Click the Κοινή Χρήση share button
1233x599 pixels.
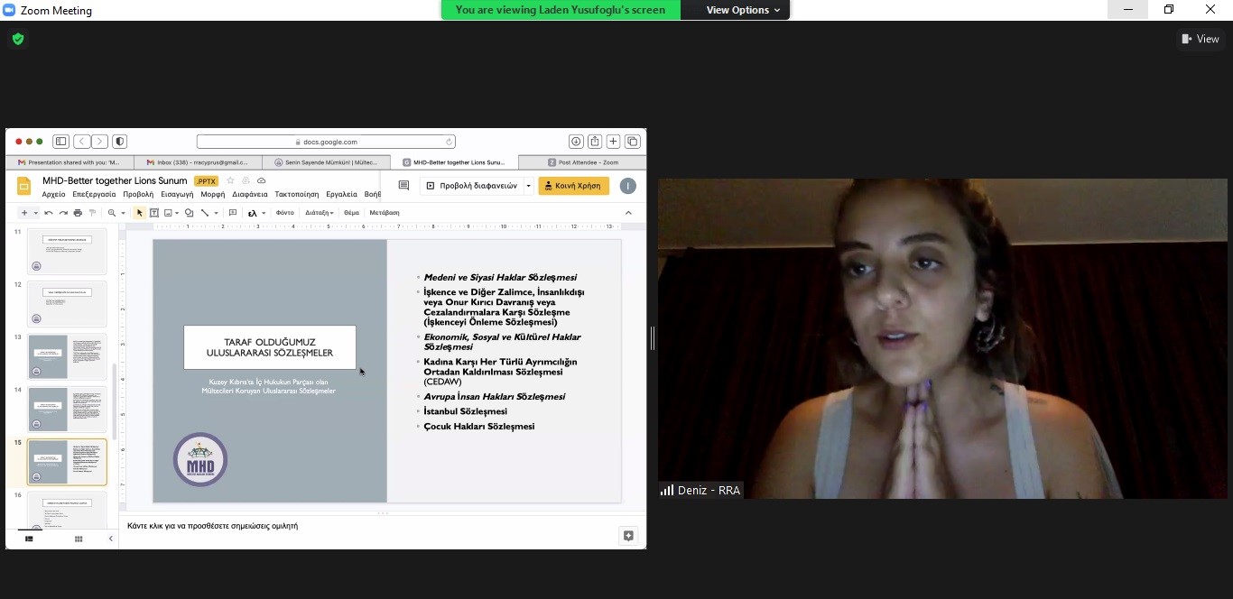click(573, 186)
